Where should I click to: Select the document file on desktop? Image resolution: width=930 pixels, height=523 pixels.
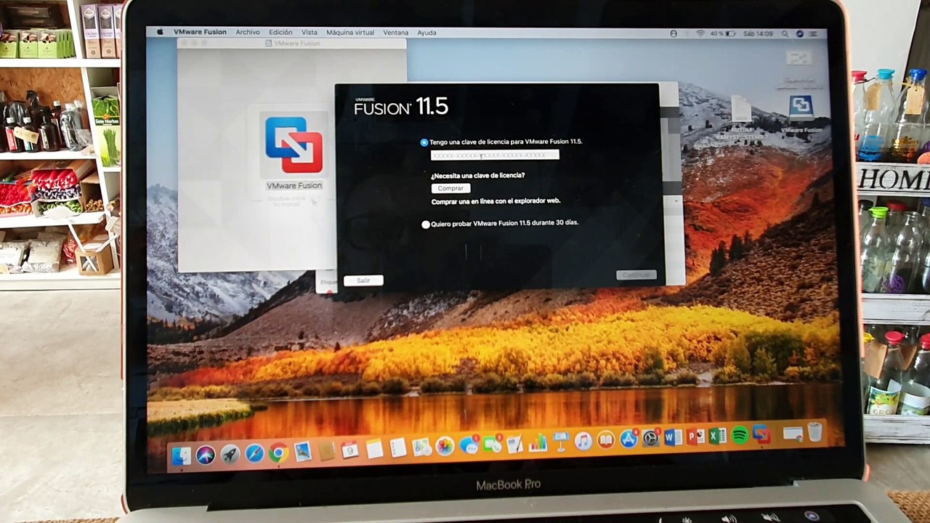(x=741, y=109)
